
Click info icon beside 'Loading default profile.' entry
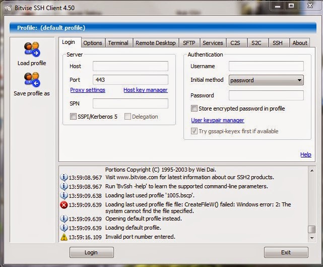click(64, 228)
